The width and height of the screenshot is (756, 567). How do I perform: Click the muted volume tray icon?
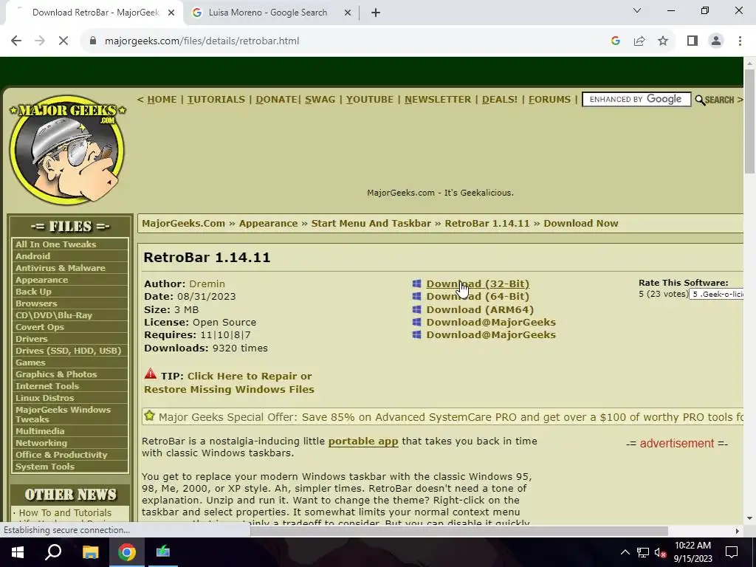tap(661, 552)
